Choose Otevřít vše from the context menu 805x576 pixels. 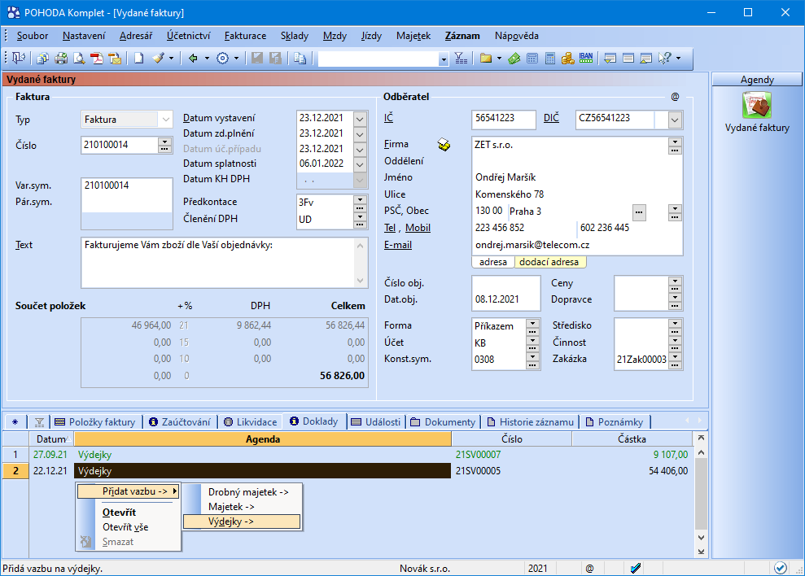click(x=125, y=527)
